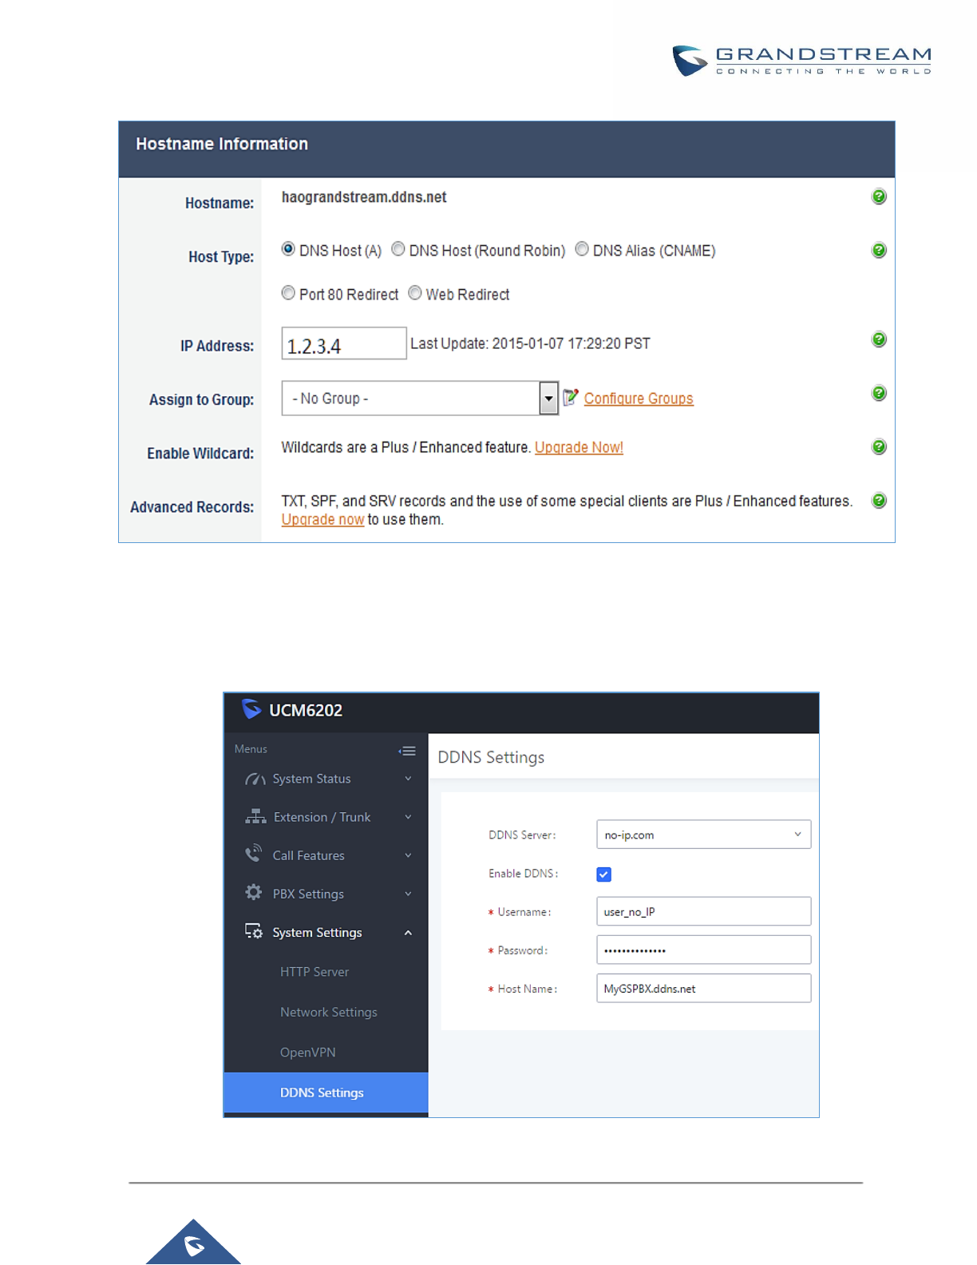Click the help icon beside Hostname
The height and width of the screenshot is (1265, 977).
[x=879, y=196]
